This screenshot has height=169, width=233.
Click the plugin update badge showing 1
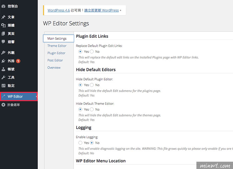coord(18,61)
